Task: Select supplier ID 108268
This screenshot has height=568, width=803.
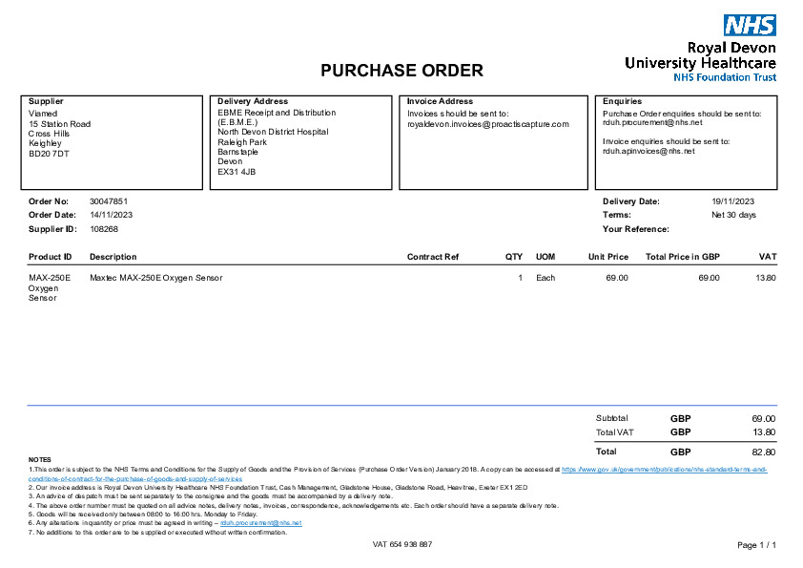Action: pyautogui.click(x=104, y=229)
